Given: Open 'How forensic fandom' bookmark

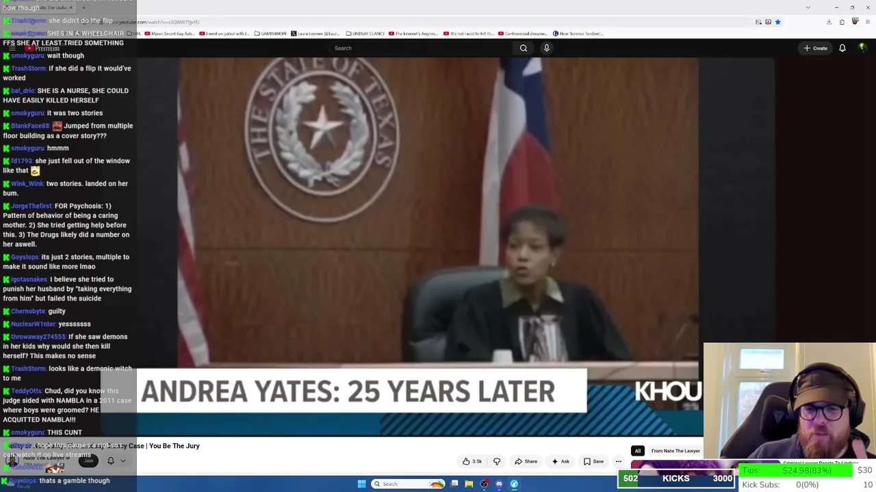Looking at the screenshot, I should (x=578, y=33).
